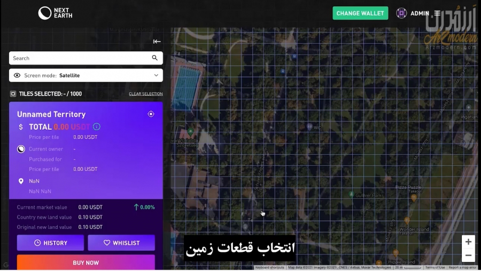Click the Next Earth logo
This screenshot has height=271, width=481.
click(55, 13)
